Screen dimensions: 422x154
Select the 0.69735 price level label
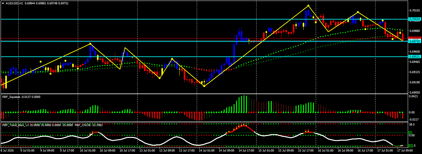[x=415, y=41]
